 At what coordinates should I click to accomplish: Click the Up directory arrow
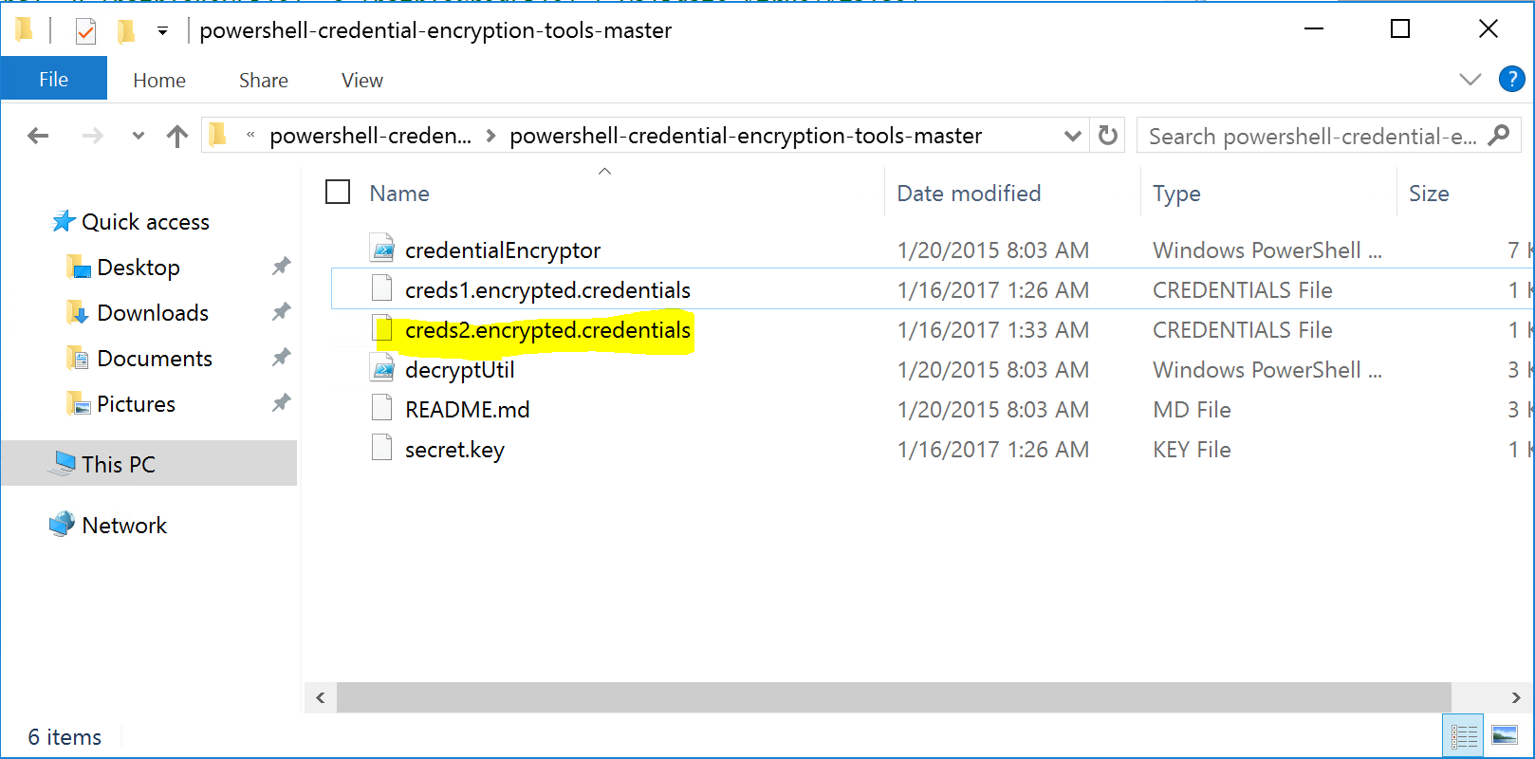click(177, 137)
